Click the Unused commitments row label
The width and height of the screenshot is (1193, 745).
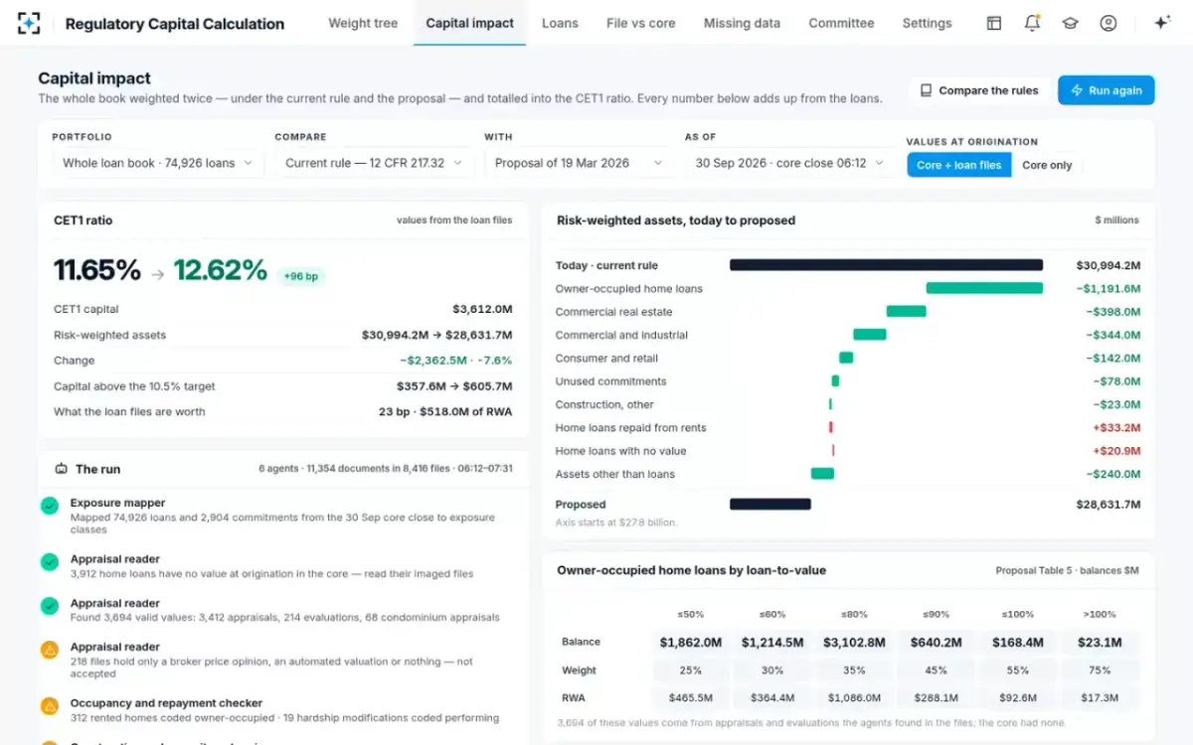coord(610,381)
